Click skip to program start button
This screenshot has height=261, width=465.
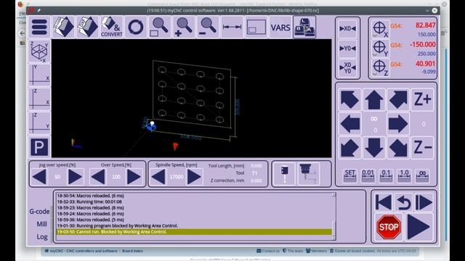[384, 202]
